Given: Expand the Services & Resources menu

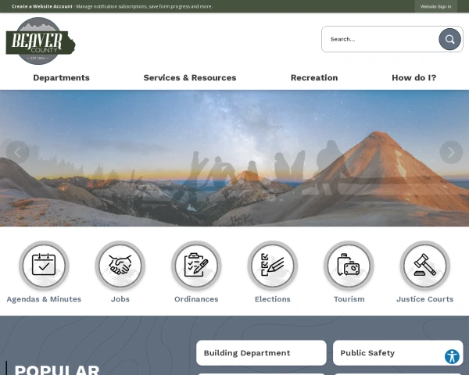Looking at the screenshot, I should click(190, 77).
